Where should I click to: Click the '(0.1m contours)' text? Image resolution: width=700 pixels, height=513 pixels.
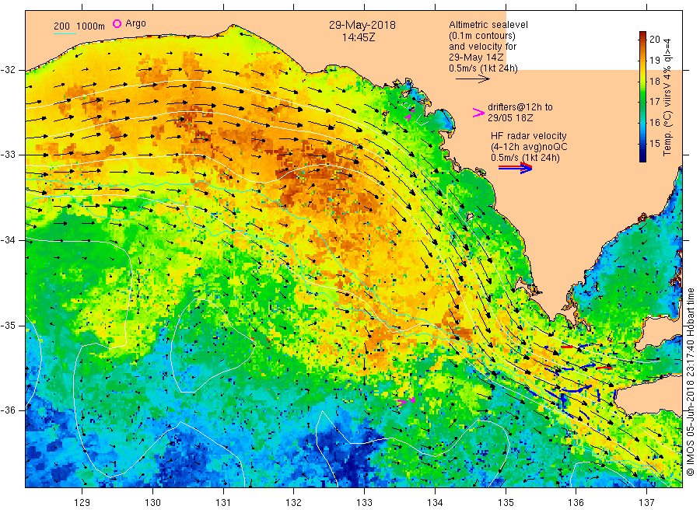point(481,36)
